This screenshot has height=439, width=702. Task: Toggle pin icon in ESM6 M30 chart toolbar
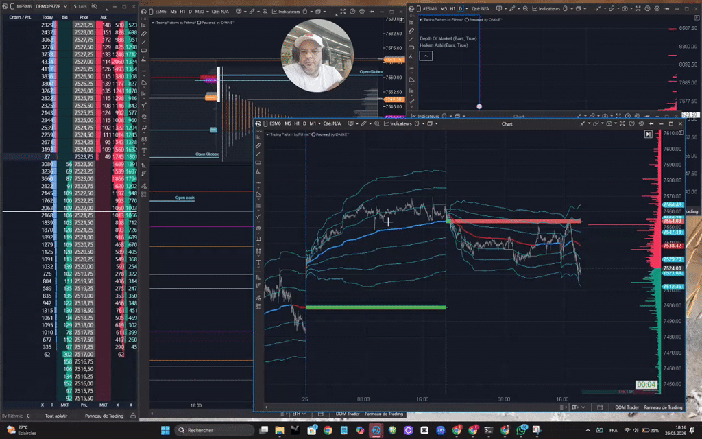coord(372,11)
